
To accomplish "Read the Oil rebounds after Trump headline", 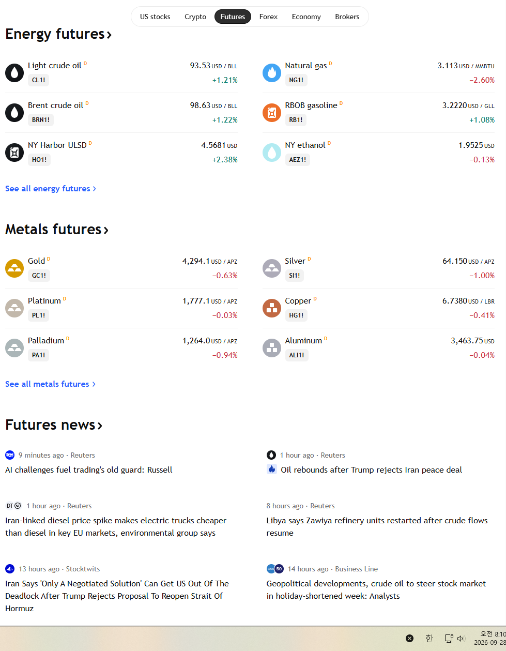I will click(x=371, y=470).
